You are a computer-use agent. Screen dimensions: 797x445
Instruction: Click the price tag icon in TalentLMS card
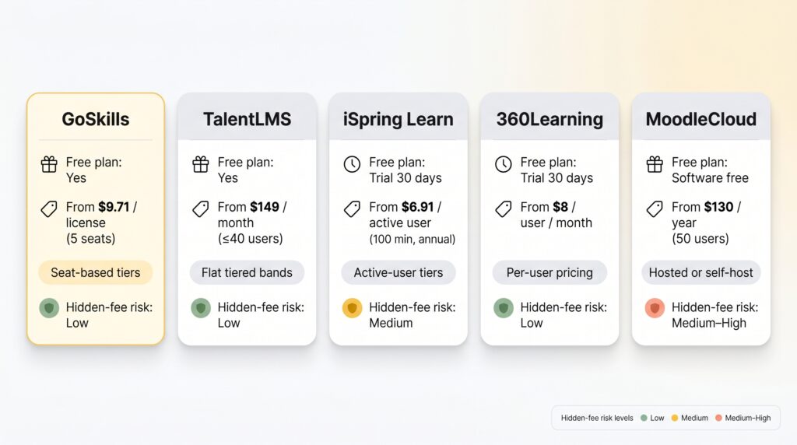click(x=201, y=208)
